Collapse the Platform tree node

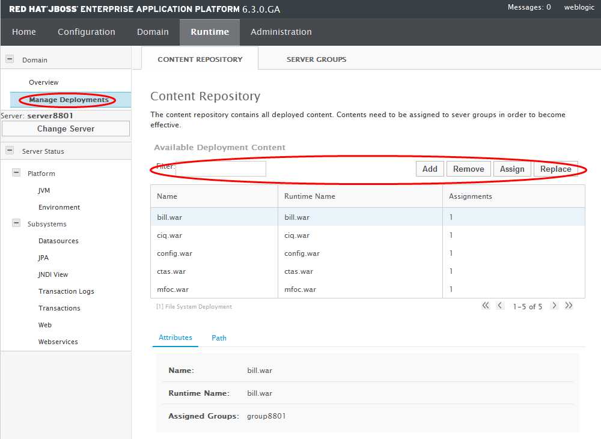click(16, 173)
